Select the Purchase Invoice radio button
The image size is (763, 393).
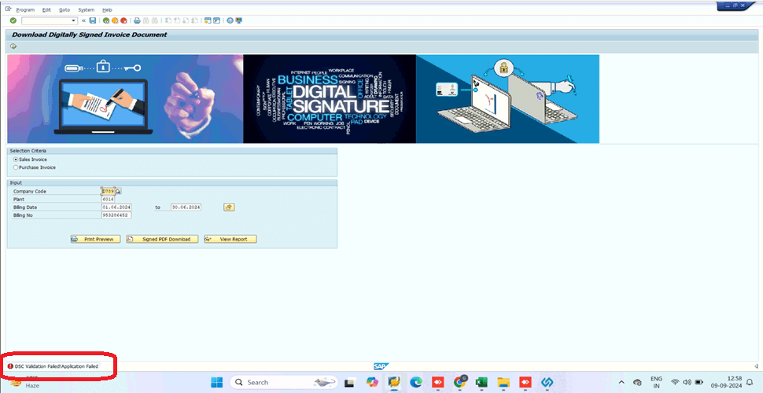click(16, 167)
